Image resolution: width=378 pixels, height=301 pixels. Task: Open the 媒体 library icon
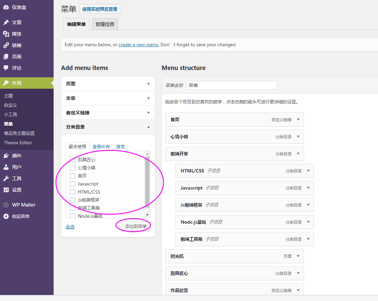click(6, 33)
